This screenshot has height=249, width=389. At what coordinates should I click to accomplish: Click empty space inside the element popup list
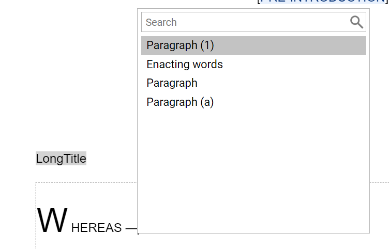[253, 171]
